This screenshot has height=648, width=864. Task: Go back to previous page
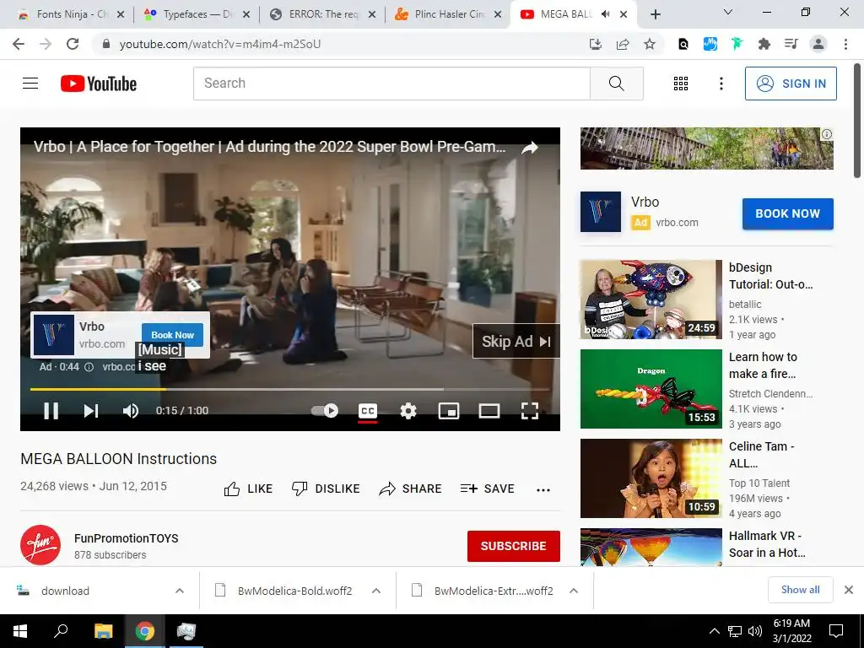tap(19, 44)
